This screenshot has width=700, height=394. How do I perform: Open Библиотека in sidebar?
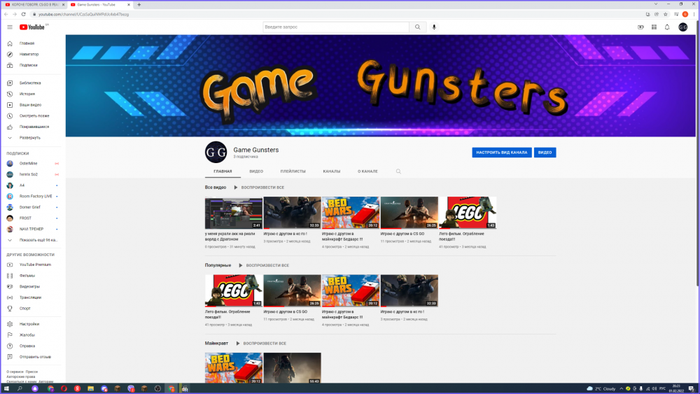[31, 83]
